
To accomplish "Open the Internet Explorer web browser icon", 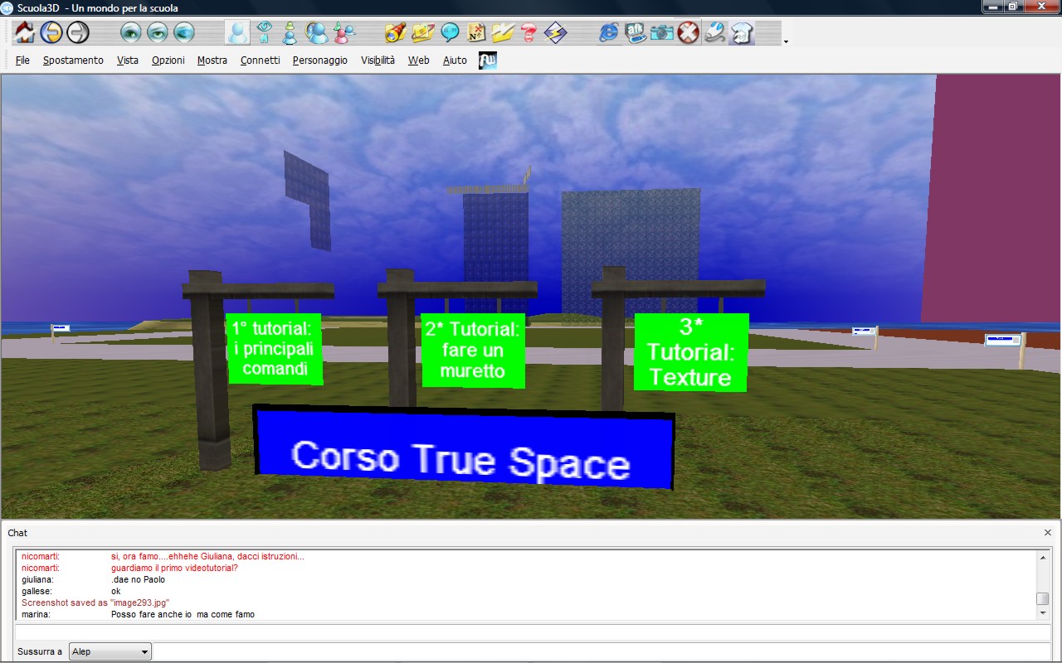I will 609,32.
